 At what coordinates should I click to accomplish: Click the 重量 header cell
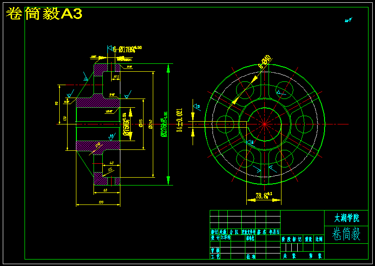(308, 239)
